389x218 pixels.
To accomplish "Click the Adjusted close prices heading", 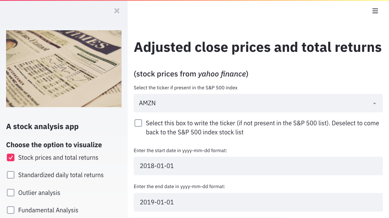I will (x=258, y=47).
